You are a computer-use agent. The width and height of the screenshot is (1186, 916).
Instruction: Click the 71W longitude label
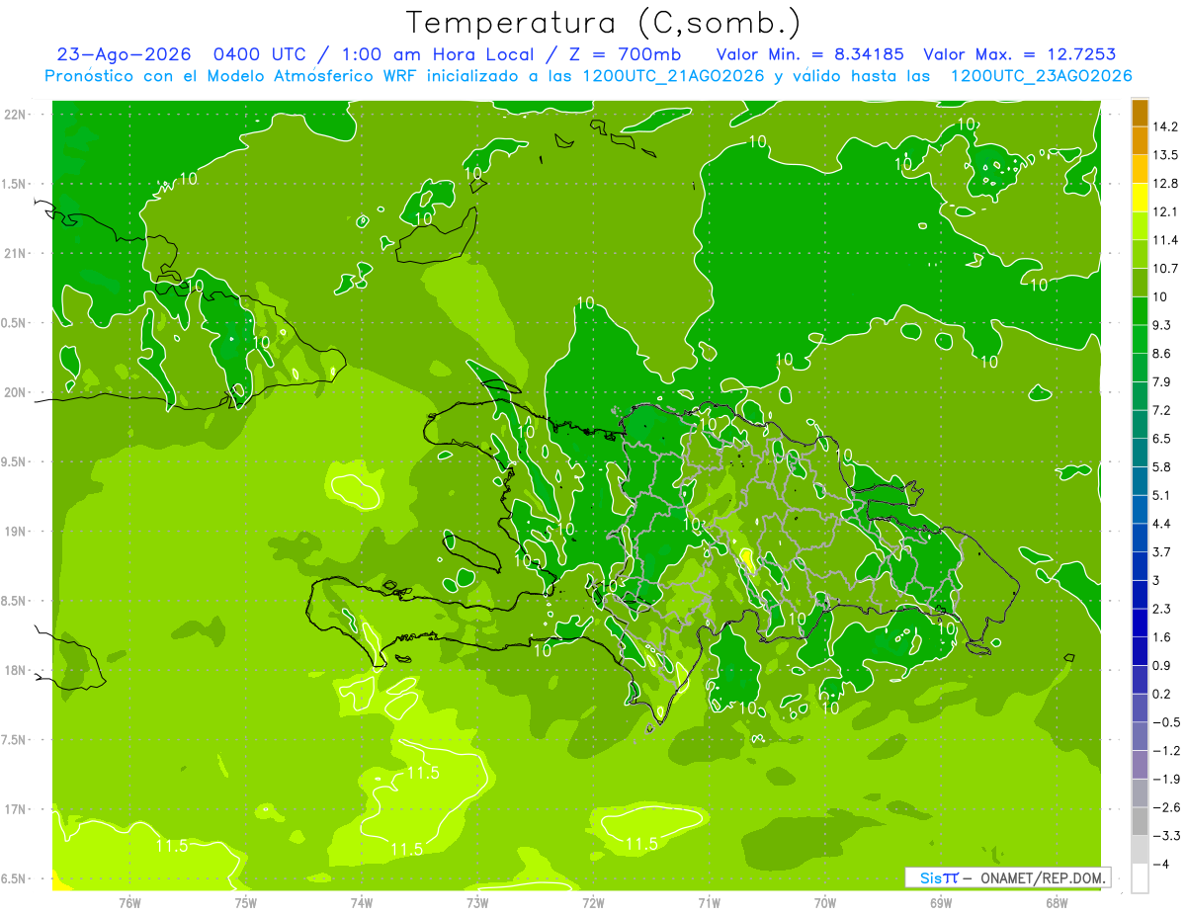(709, 902)
